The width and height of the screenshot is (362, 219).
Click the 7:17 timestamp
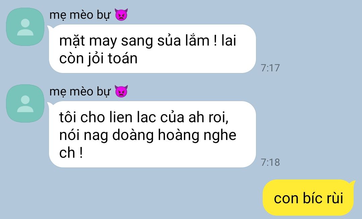pyautogui.click(x=270, y=68)
